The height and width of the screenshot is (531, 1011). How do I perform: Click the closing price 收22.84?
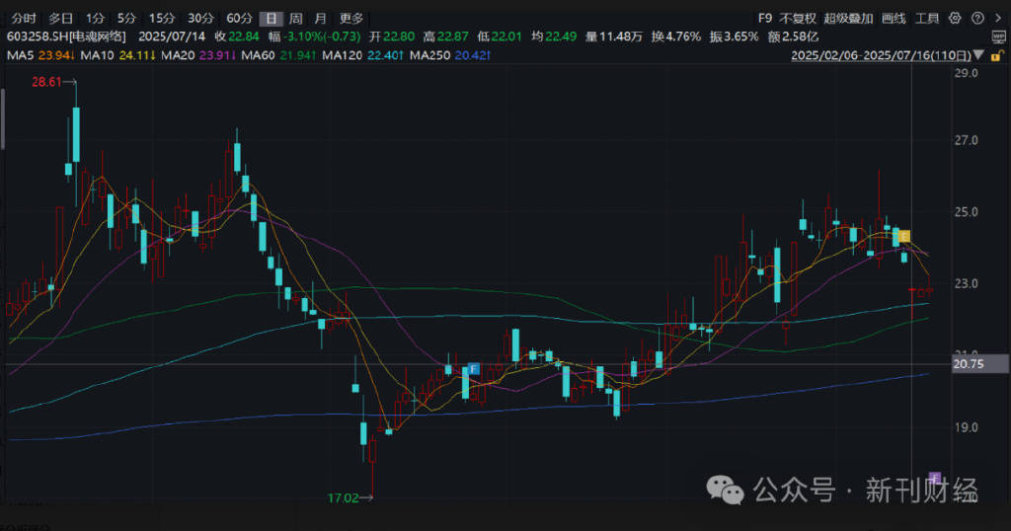237,37
